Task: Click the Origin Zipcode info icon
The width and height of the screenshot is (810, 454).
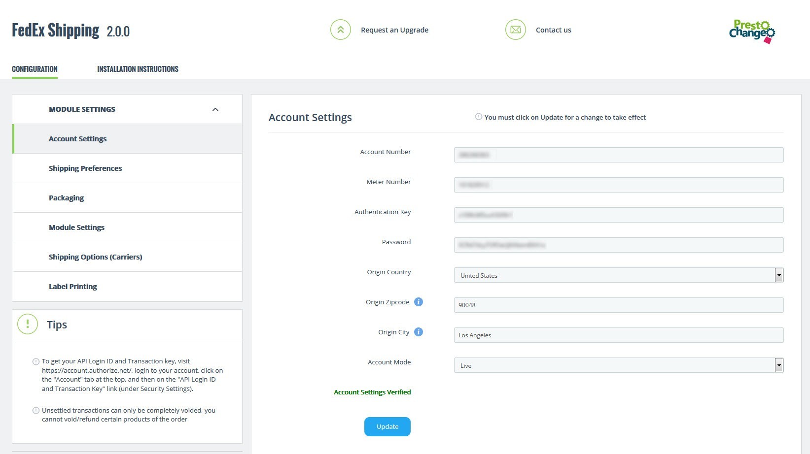Action: (x=419, y=302)
